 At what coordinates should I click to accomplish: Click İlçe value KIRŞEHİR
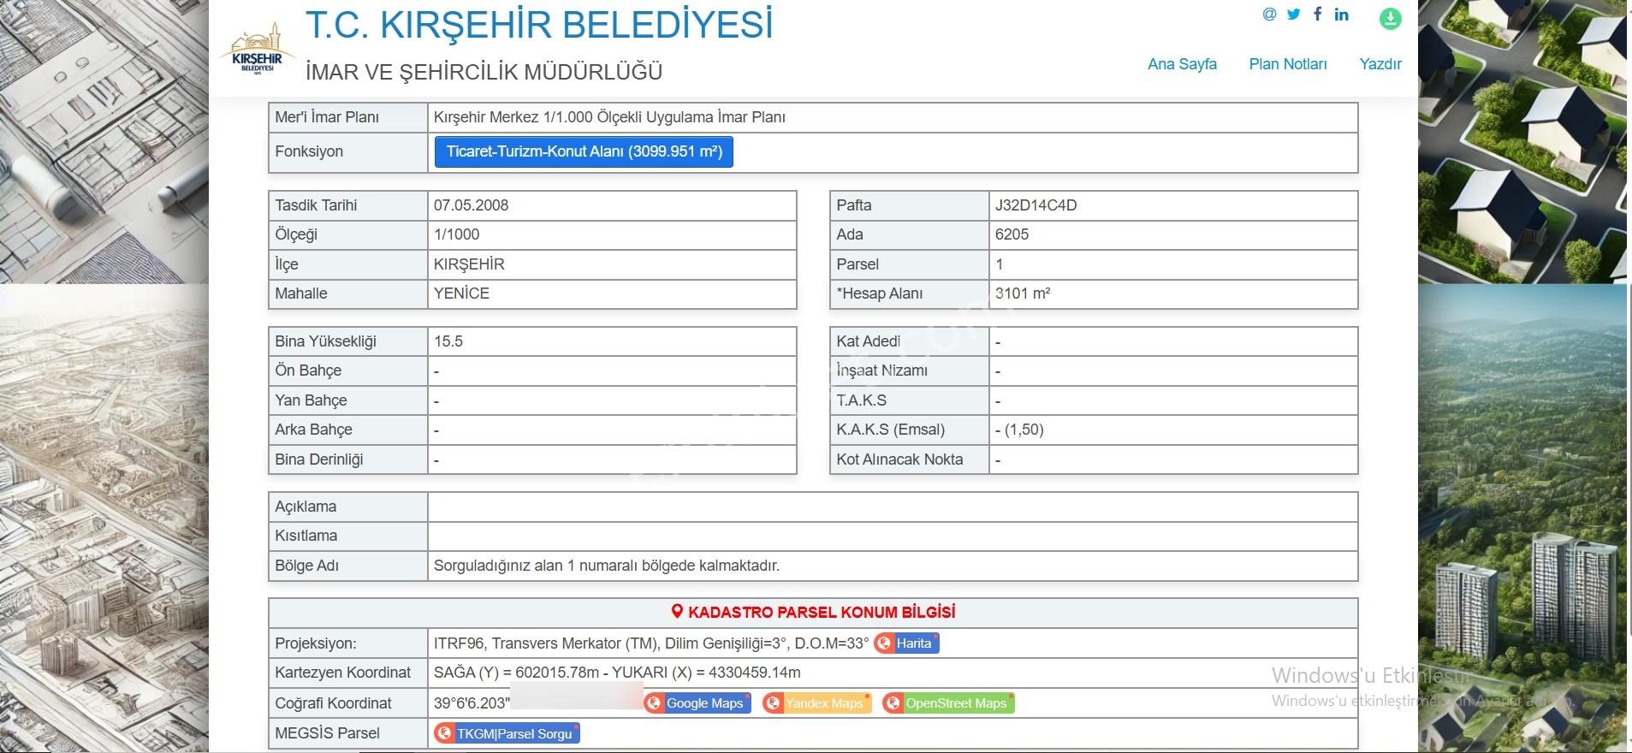point(469,264)
